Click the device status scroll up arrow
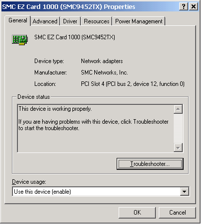The height and width of the screenshot is (224, 201). point(178,109)
